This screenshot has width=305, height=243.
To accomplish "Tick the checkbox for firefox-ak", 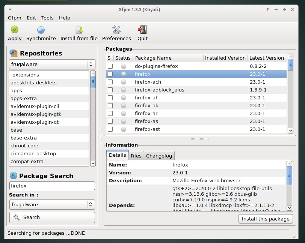I will point(110,105).
